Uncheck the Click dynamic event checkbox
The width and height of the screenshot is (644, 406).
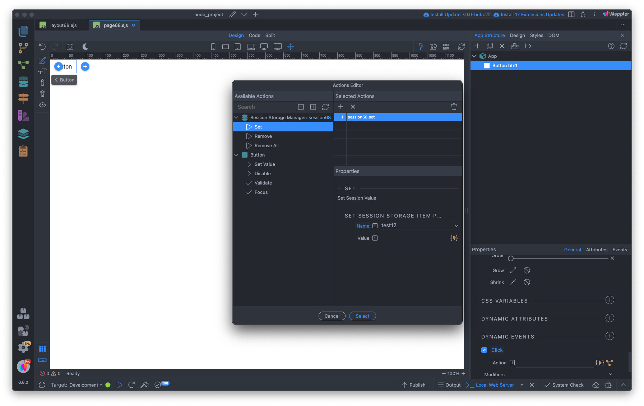point(484,350)
